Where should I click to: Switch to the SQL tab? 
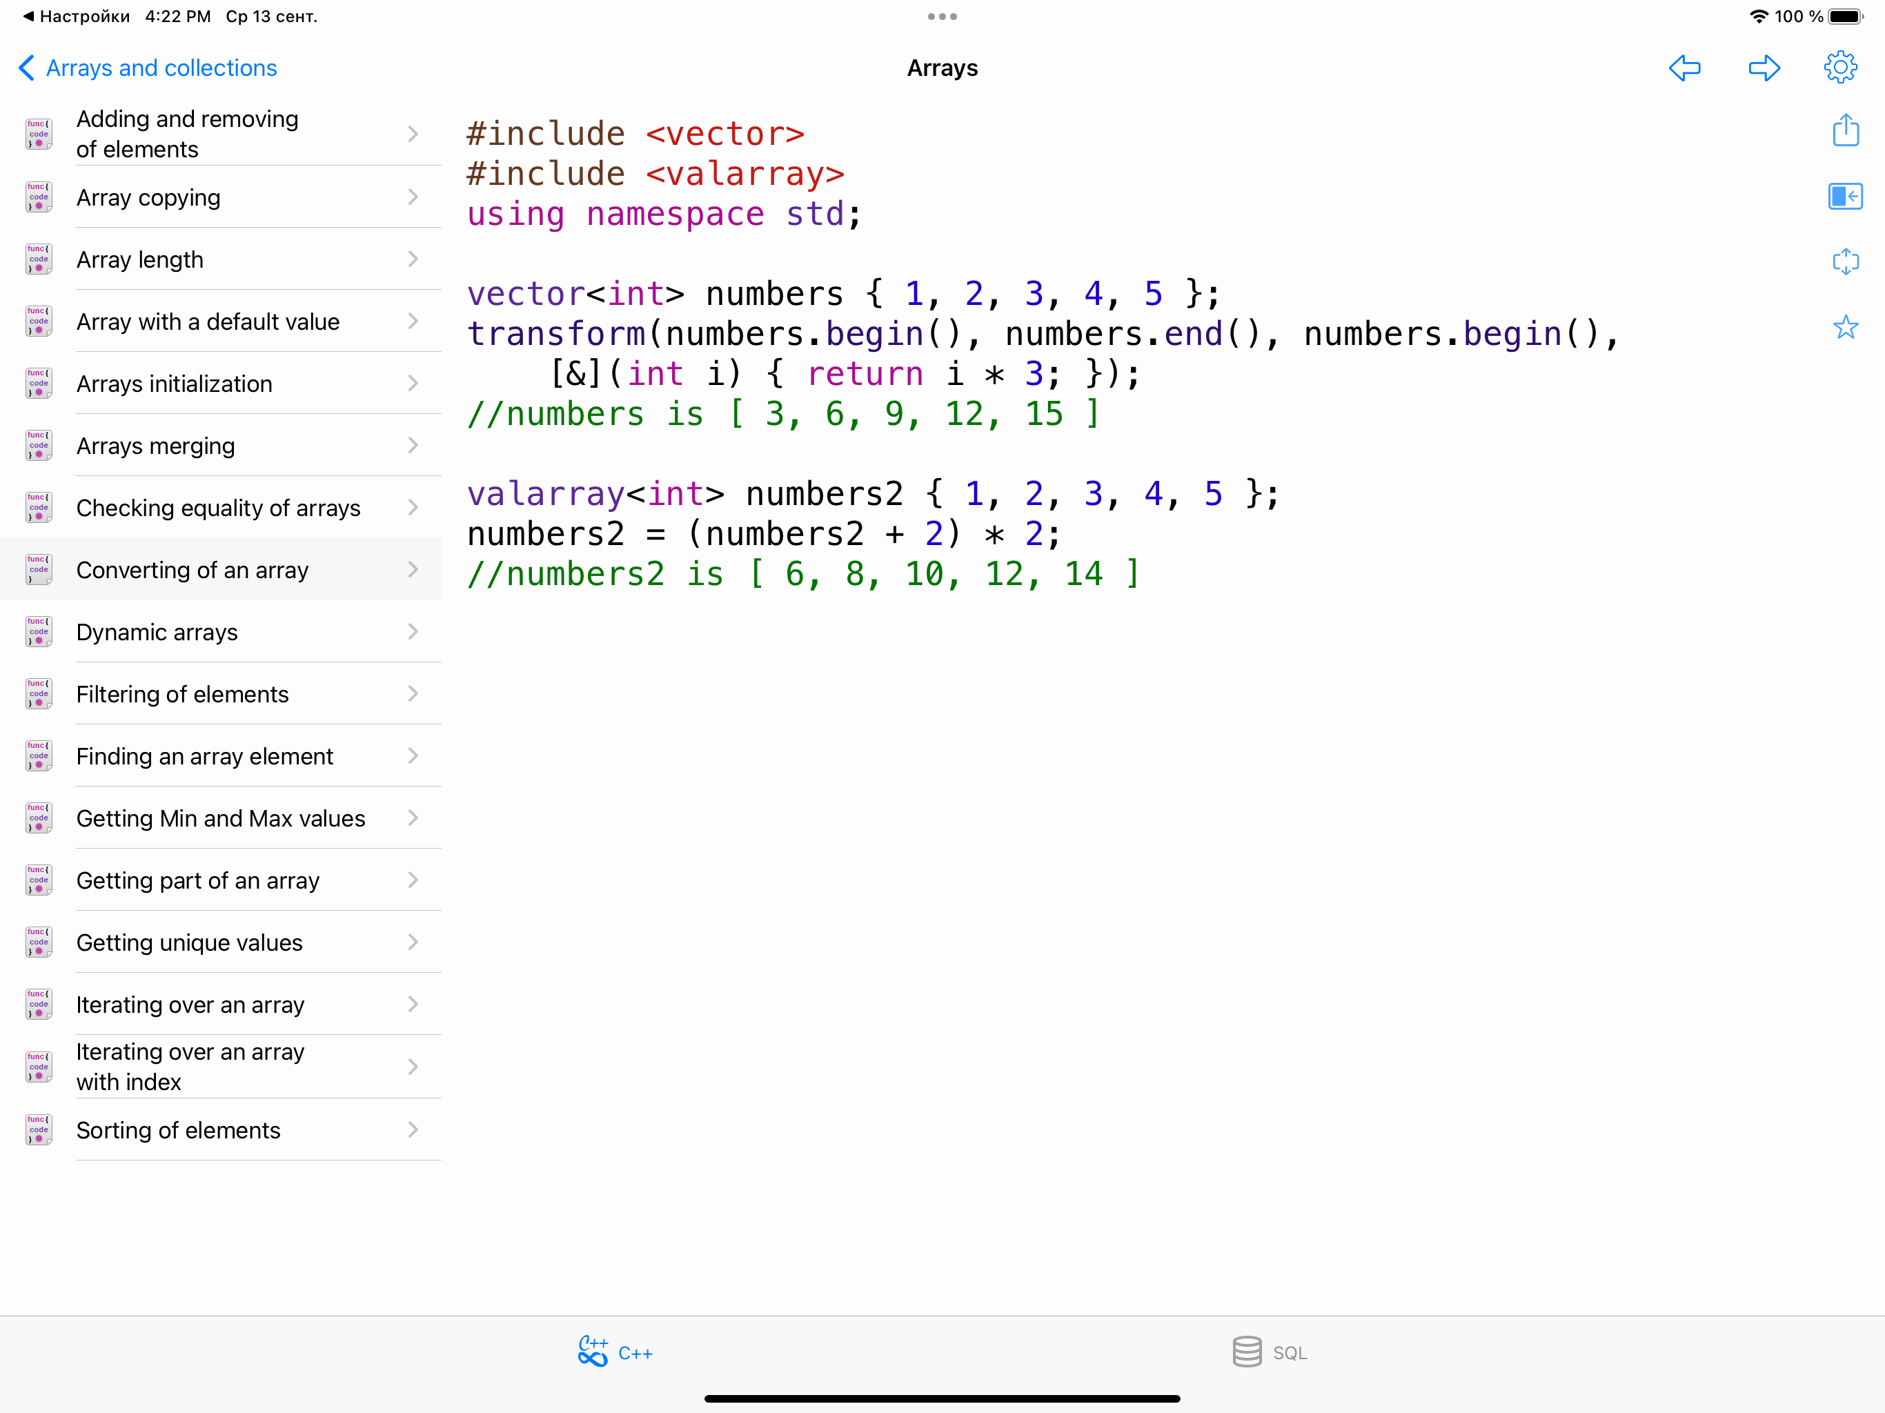pyautogui.click(x=1269, y=1352)
